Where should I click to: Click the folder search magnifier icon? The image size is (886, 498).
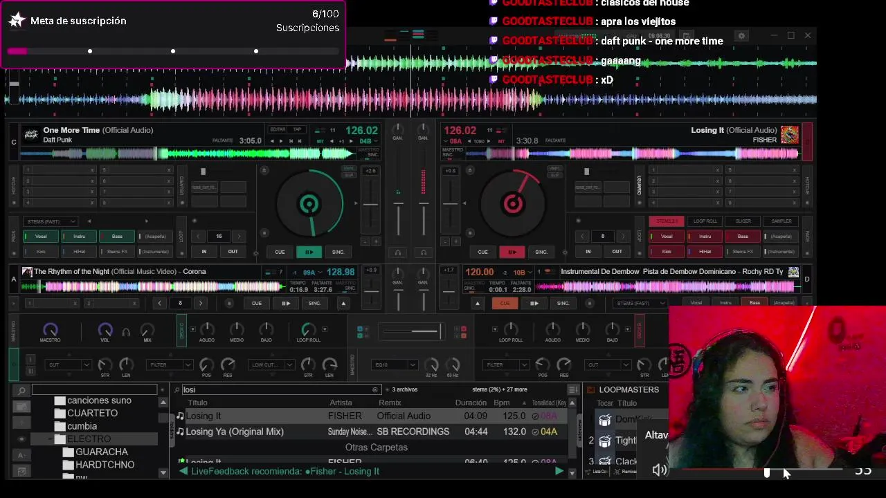[22, 391]
